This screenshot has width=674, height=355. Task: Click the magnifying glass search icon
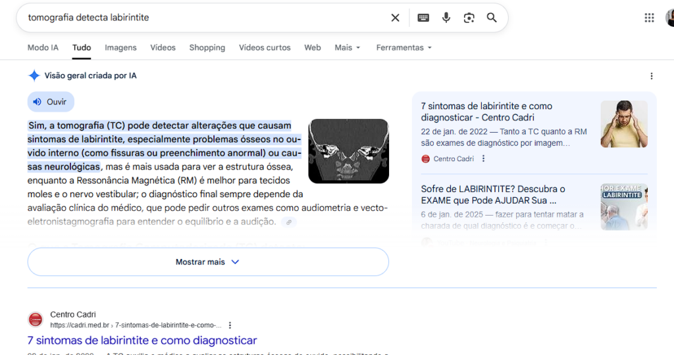492,18
